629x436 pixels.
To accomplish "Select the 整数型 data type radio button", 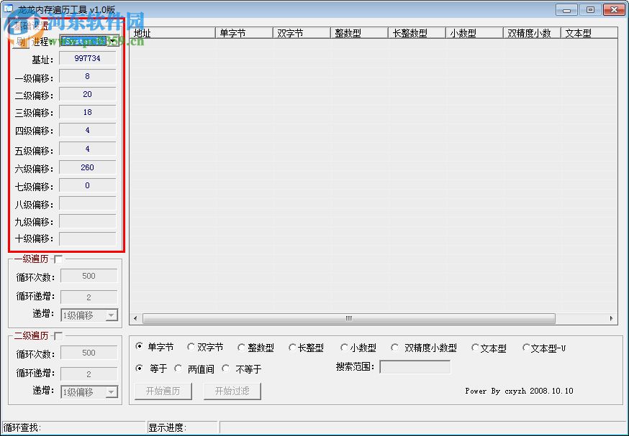I will (241, 347).
